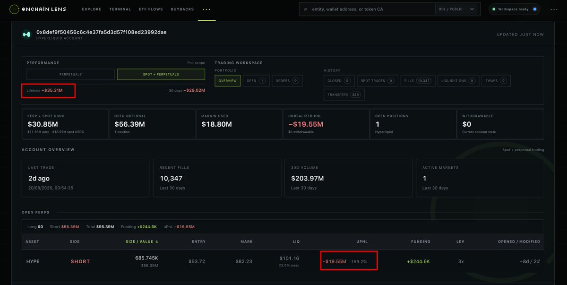Go to ETF Flows page
567x285 pixels.
[151, 9]
